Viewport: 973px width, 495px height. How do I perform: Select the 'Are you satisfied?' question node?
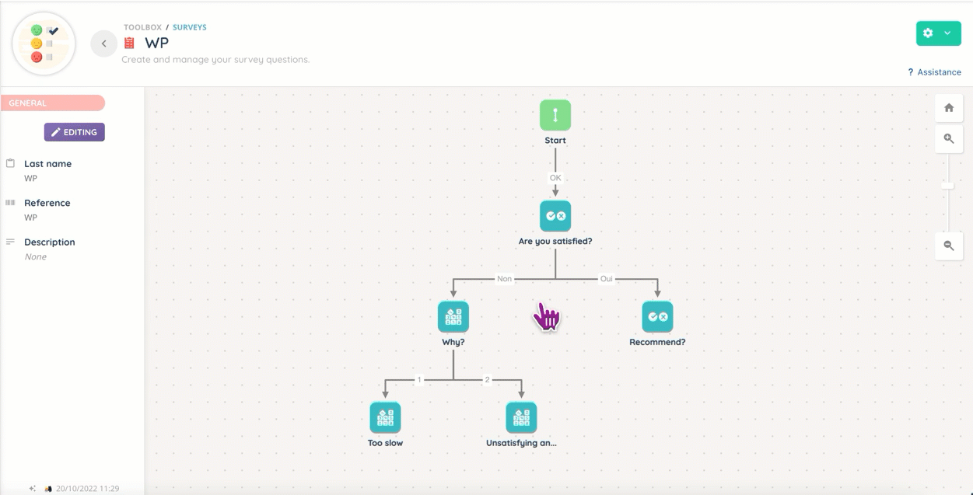click(555, 216)
